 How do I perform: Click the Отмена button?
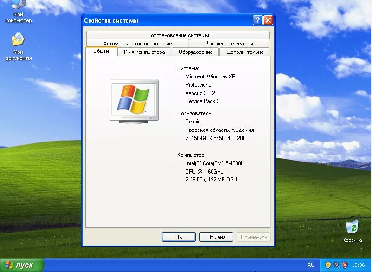(x=216, y=237)
